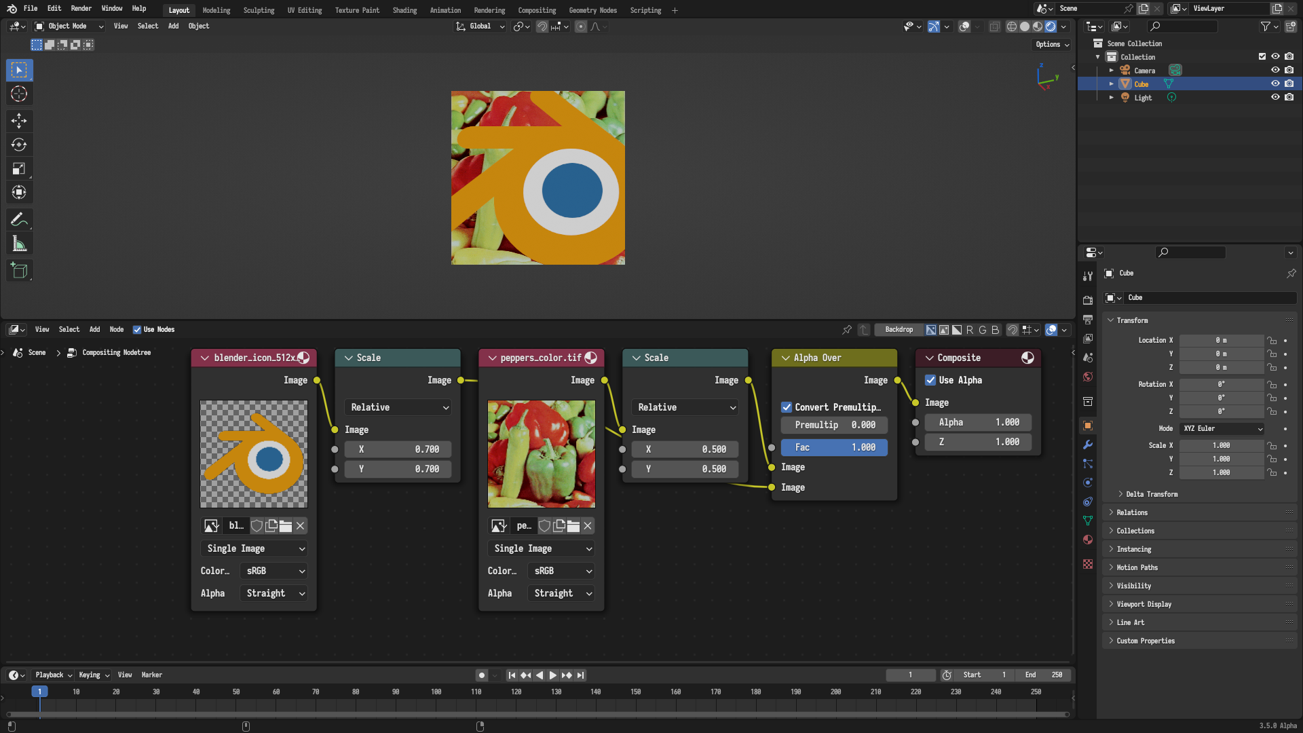This screenshot has height=733, width=1303.
Task: Change Single Image source in peppers_color.tif node
Action: (541, 548)
